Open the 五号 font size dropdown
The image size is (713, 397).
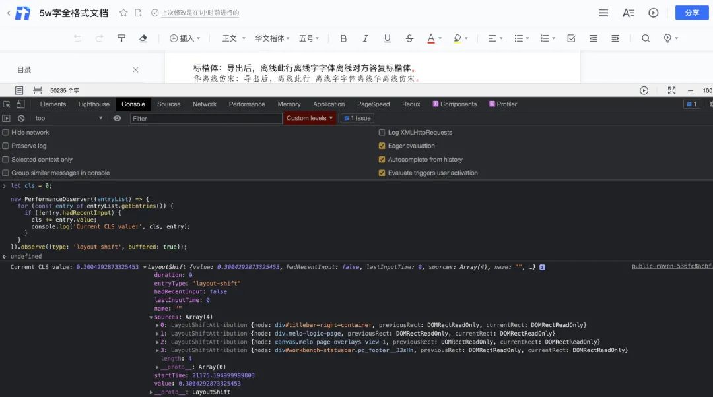(x=309, y=38)
